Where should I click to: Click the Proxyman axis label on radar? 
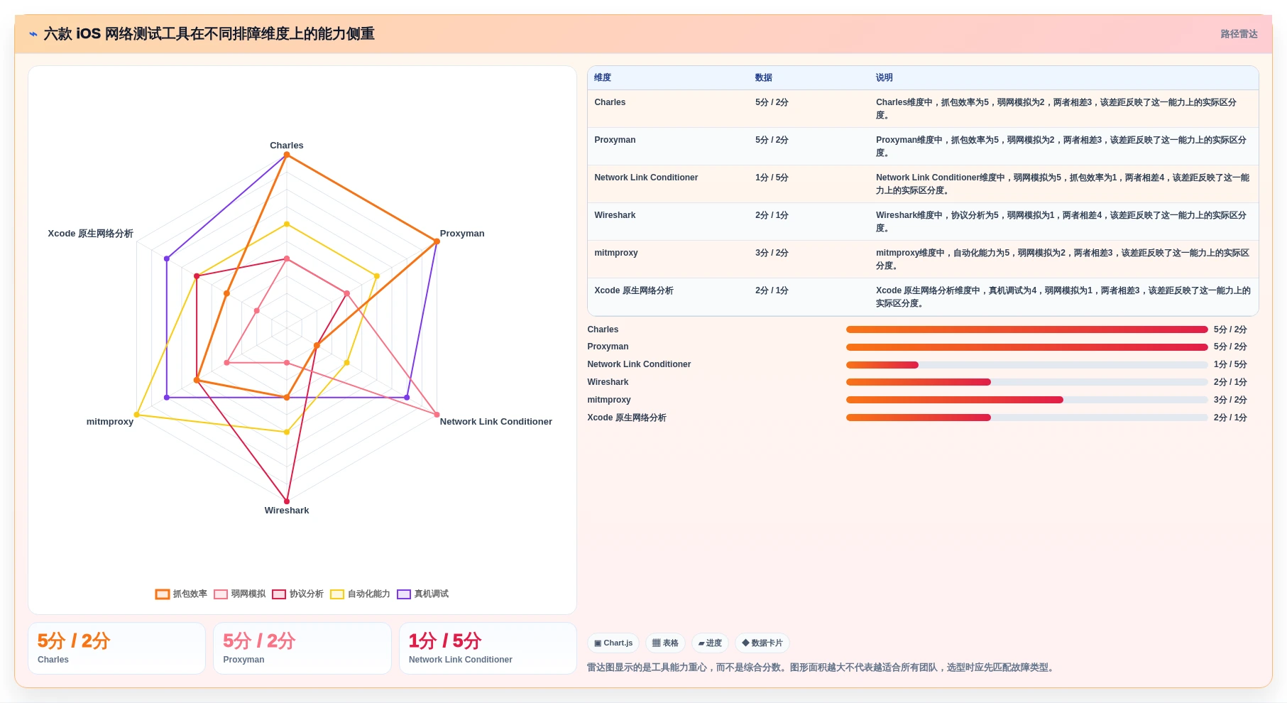(x=462, y=234)
